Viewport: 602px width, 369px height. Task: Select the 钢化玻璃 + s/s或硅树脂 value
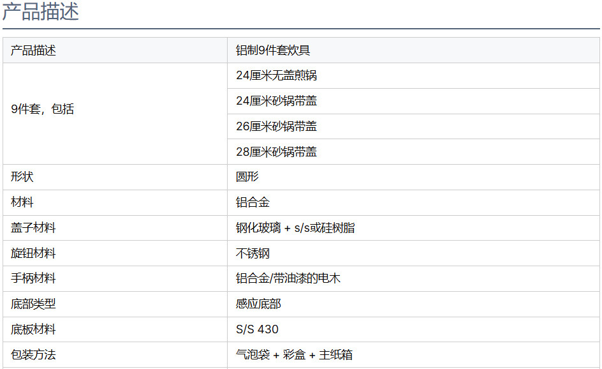295,227
